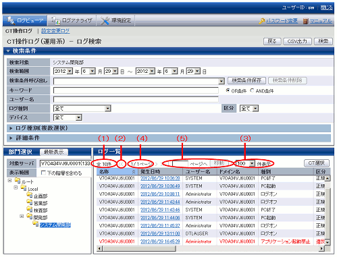Image resolution: width=337 pixels, height=257 pixels.
Task: Open the start day 29 dropdown
Action: pos(115,72)
